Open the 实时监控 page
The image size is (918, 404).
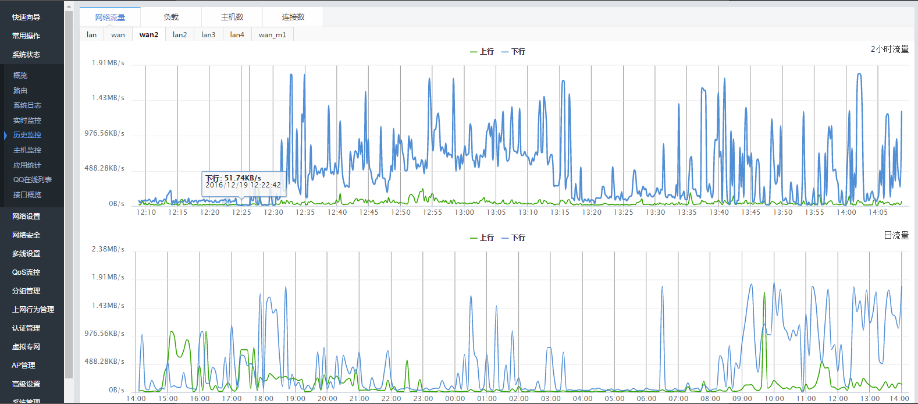[27, 121]
